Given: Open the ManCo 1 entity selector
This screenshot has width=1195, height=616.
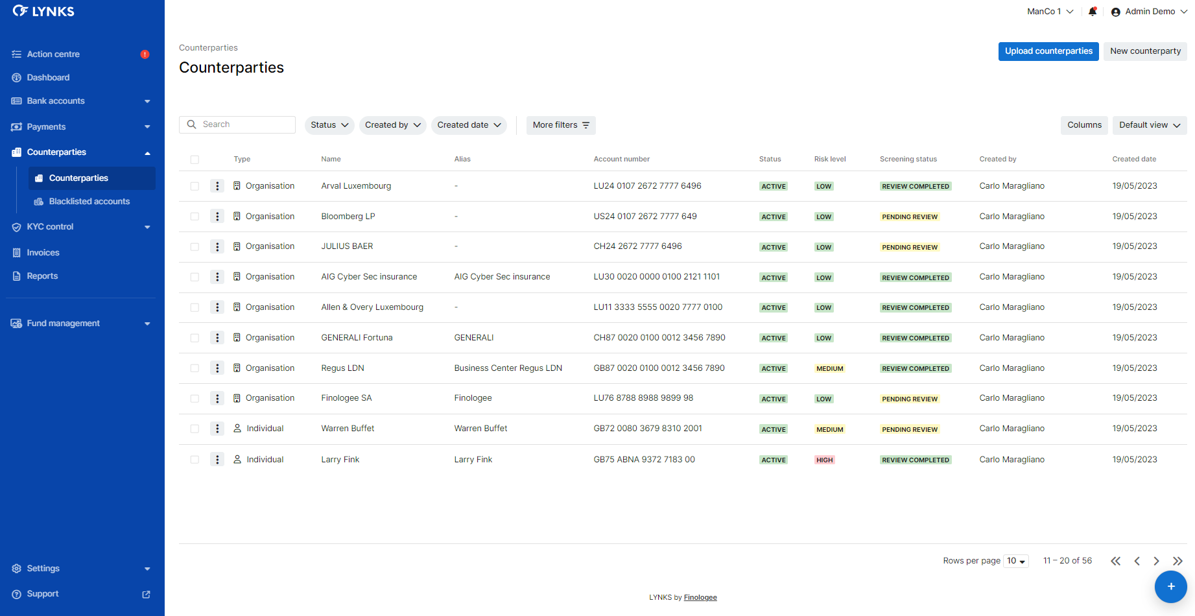Looking at the screenshot, I should coord(1050,12).
